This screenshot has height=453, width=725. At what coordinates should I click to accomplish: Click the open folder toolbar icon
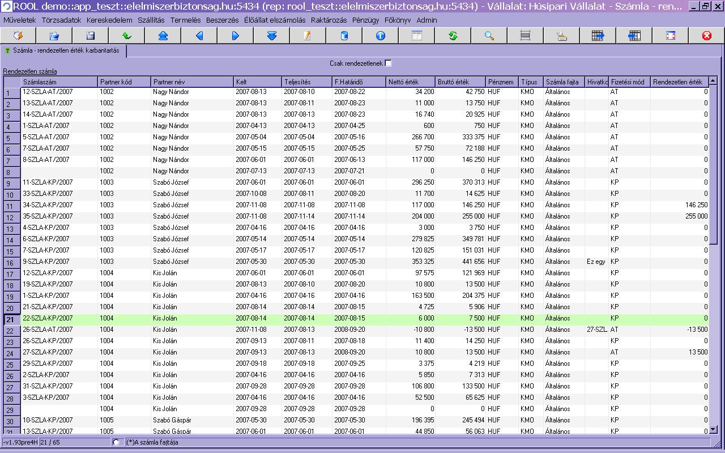pyautogui.click(x=54, y=36)
